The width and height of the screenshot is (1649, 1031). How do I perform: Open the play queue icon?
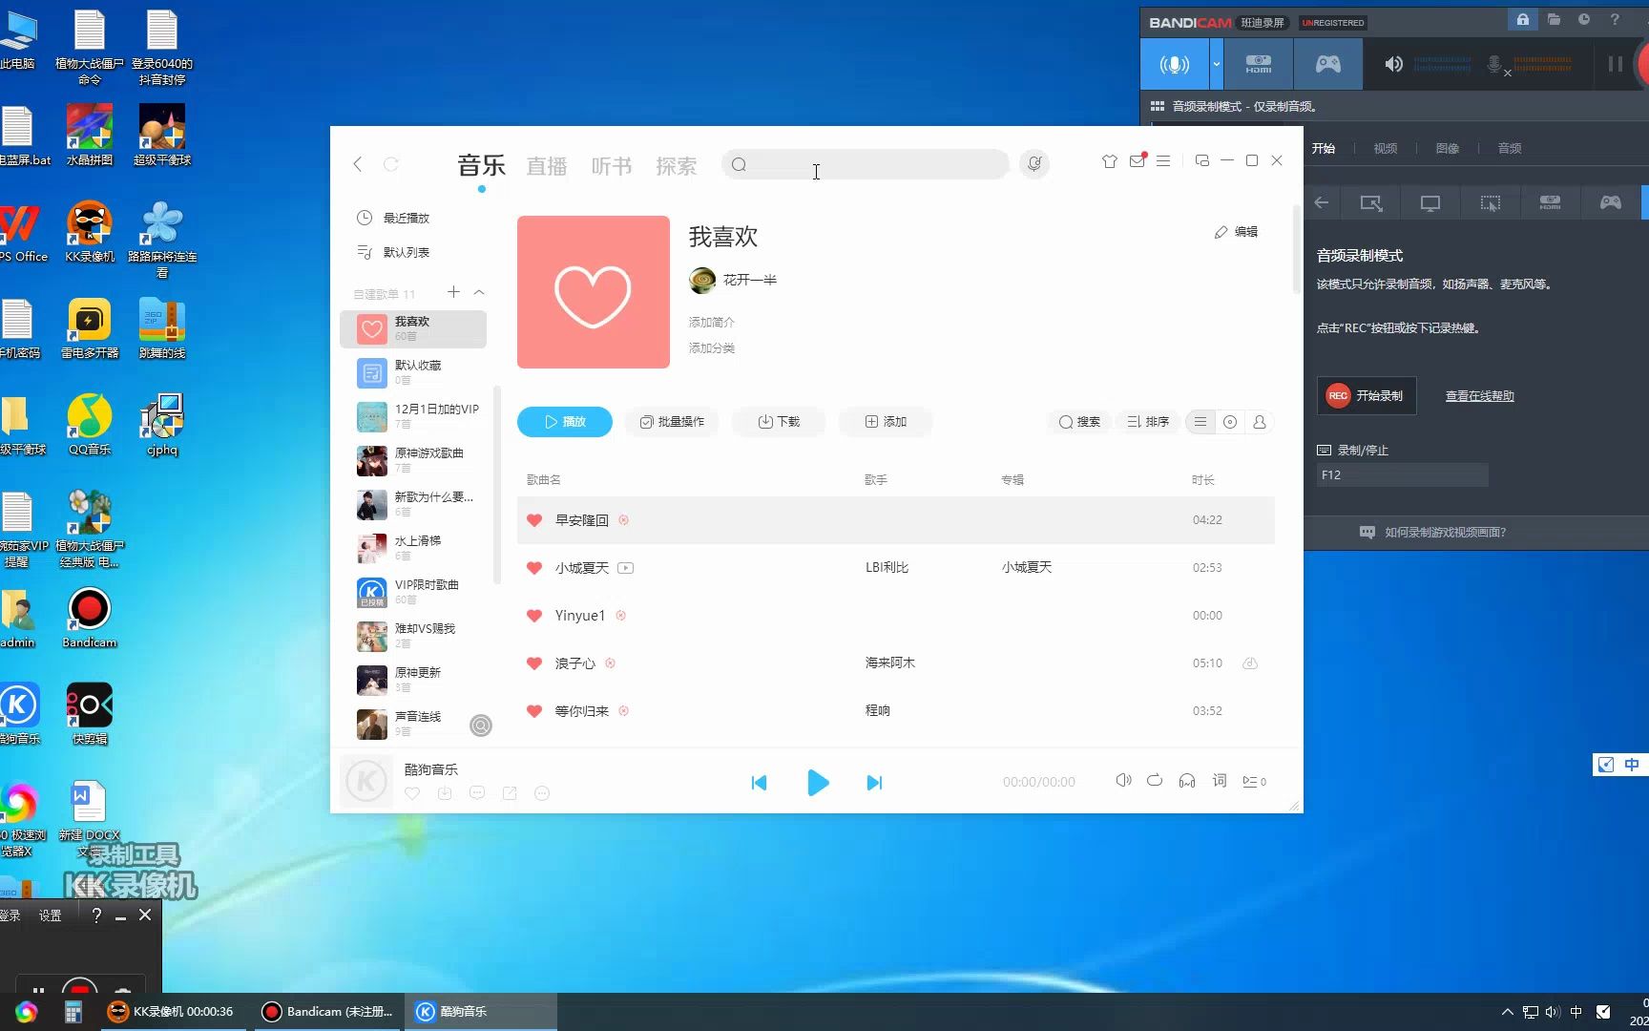(x=1254, y=781)
